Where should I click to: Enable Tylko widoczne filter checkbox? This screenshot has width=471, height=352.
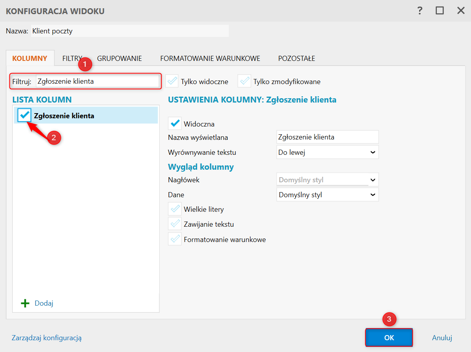[x=172, y=82]
